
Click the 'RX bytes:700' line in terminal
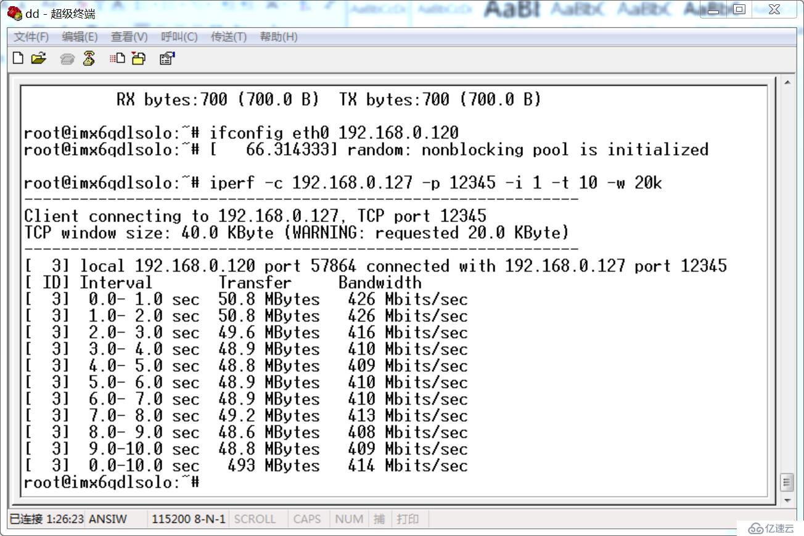(x=329, y=99)
